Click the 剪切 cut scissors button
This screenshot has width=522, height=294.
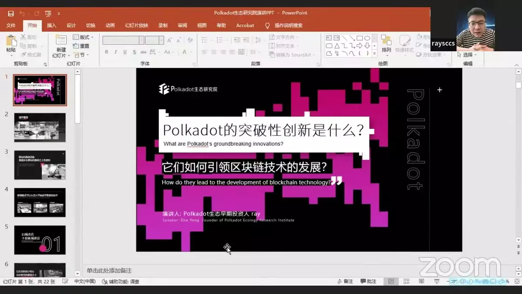click(x=29, y=37)
